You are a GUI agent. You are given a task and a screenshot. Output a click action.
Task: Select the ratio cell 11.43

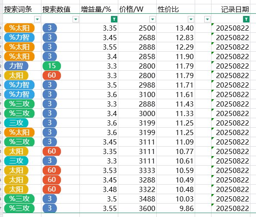coord(176,104)
